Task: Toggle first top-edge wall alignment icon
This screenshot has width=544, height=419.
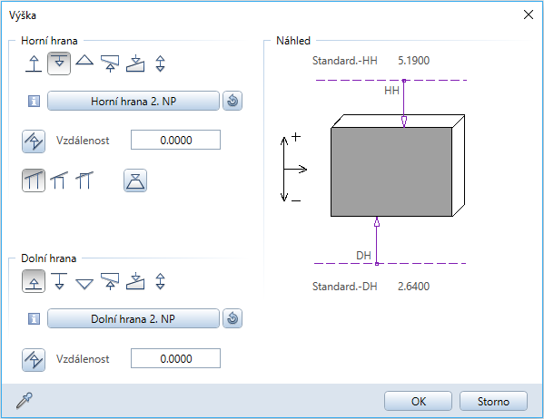Action: [x=34, y=180]
